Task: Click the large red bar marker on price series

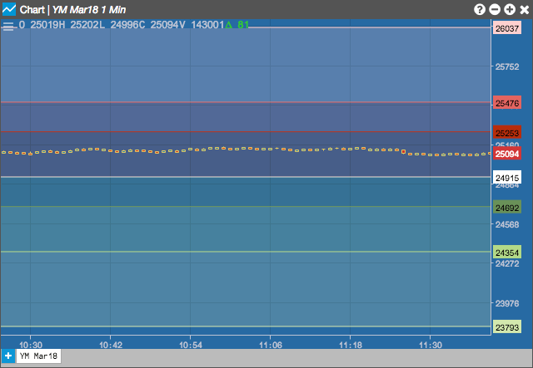Action: (x=403, y=152)
